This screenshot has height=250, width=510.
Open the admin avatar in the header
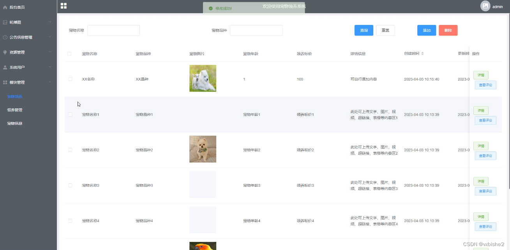point(485,6)
